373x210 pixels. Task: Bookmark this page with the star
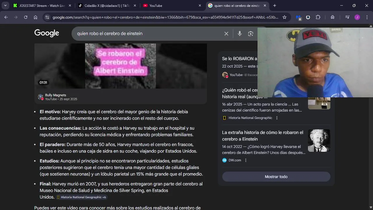[284, 17]
